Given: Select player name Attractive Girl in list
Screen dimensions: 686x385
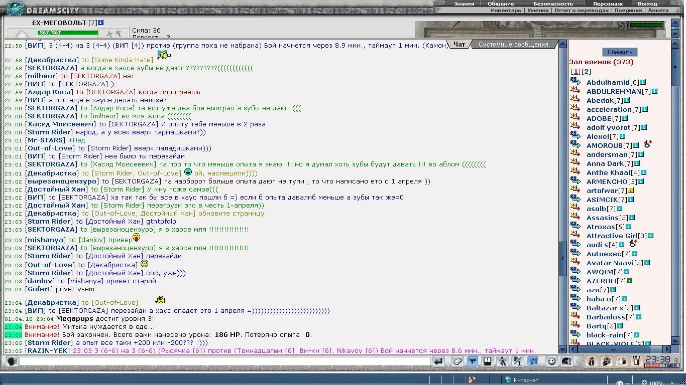Looking at the screenshot, I should point(612,236).
